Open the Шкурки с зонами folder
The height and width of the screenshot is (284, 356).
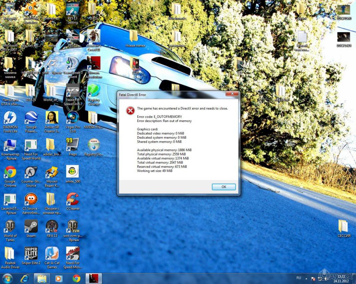click(52, 203)
